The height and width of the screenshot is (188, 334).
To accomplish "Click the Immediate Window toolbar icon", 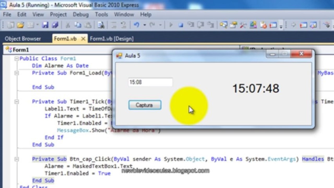I will coord(273,25).
